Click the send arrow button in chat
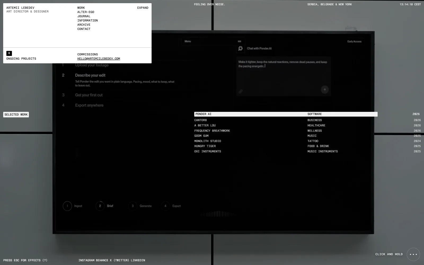The height and width of the screenshot is (265, 424). point(325,90)
